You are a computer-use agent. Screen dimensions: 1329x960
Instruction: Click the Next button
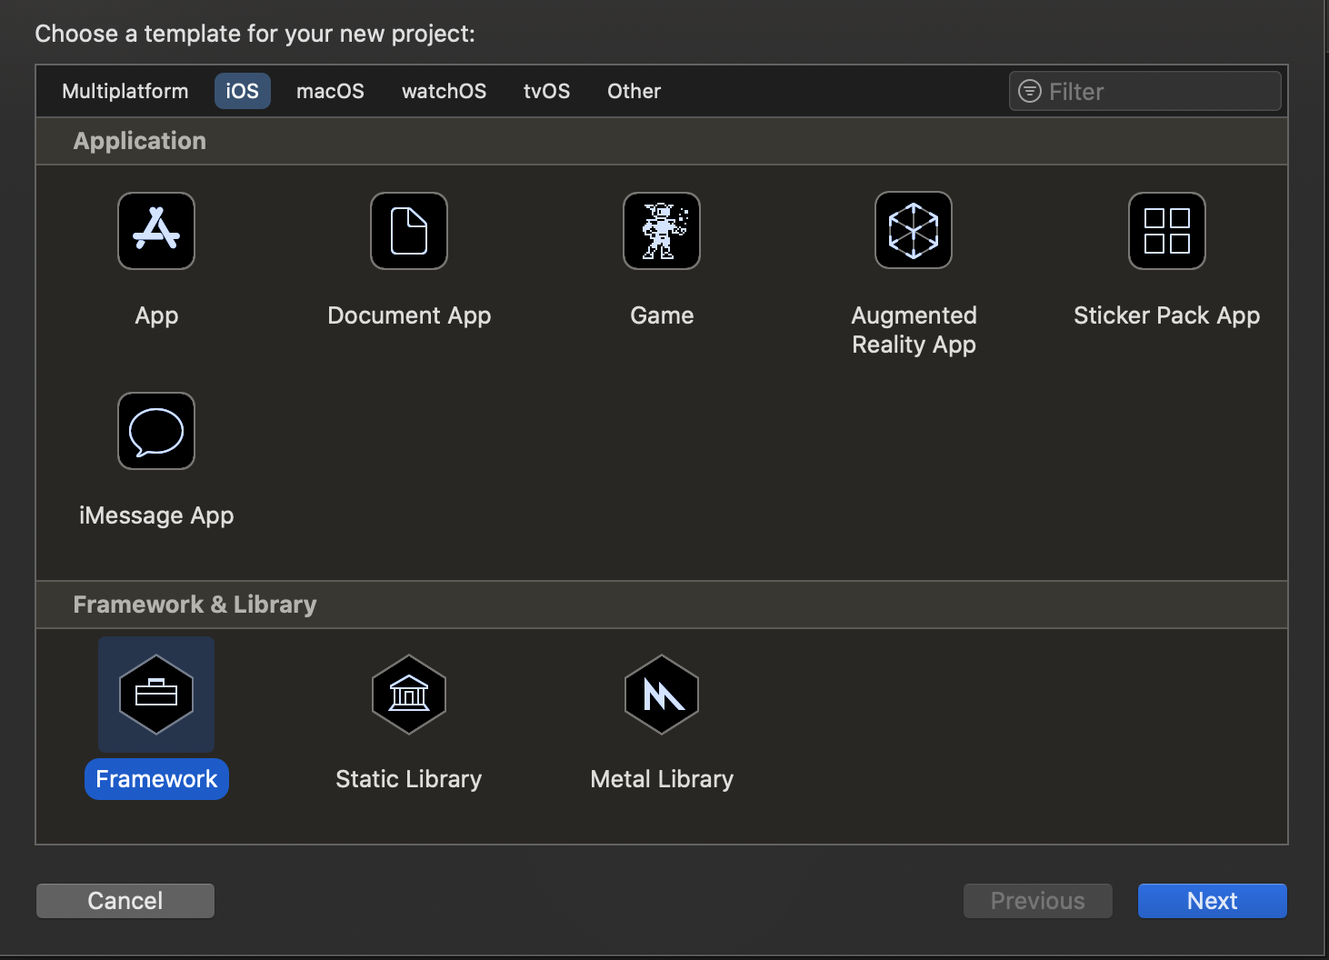pos(1212,900)
